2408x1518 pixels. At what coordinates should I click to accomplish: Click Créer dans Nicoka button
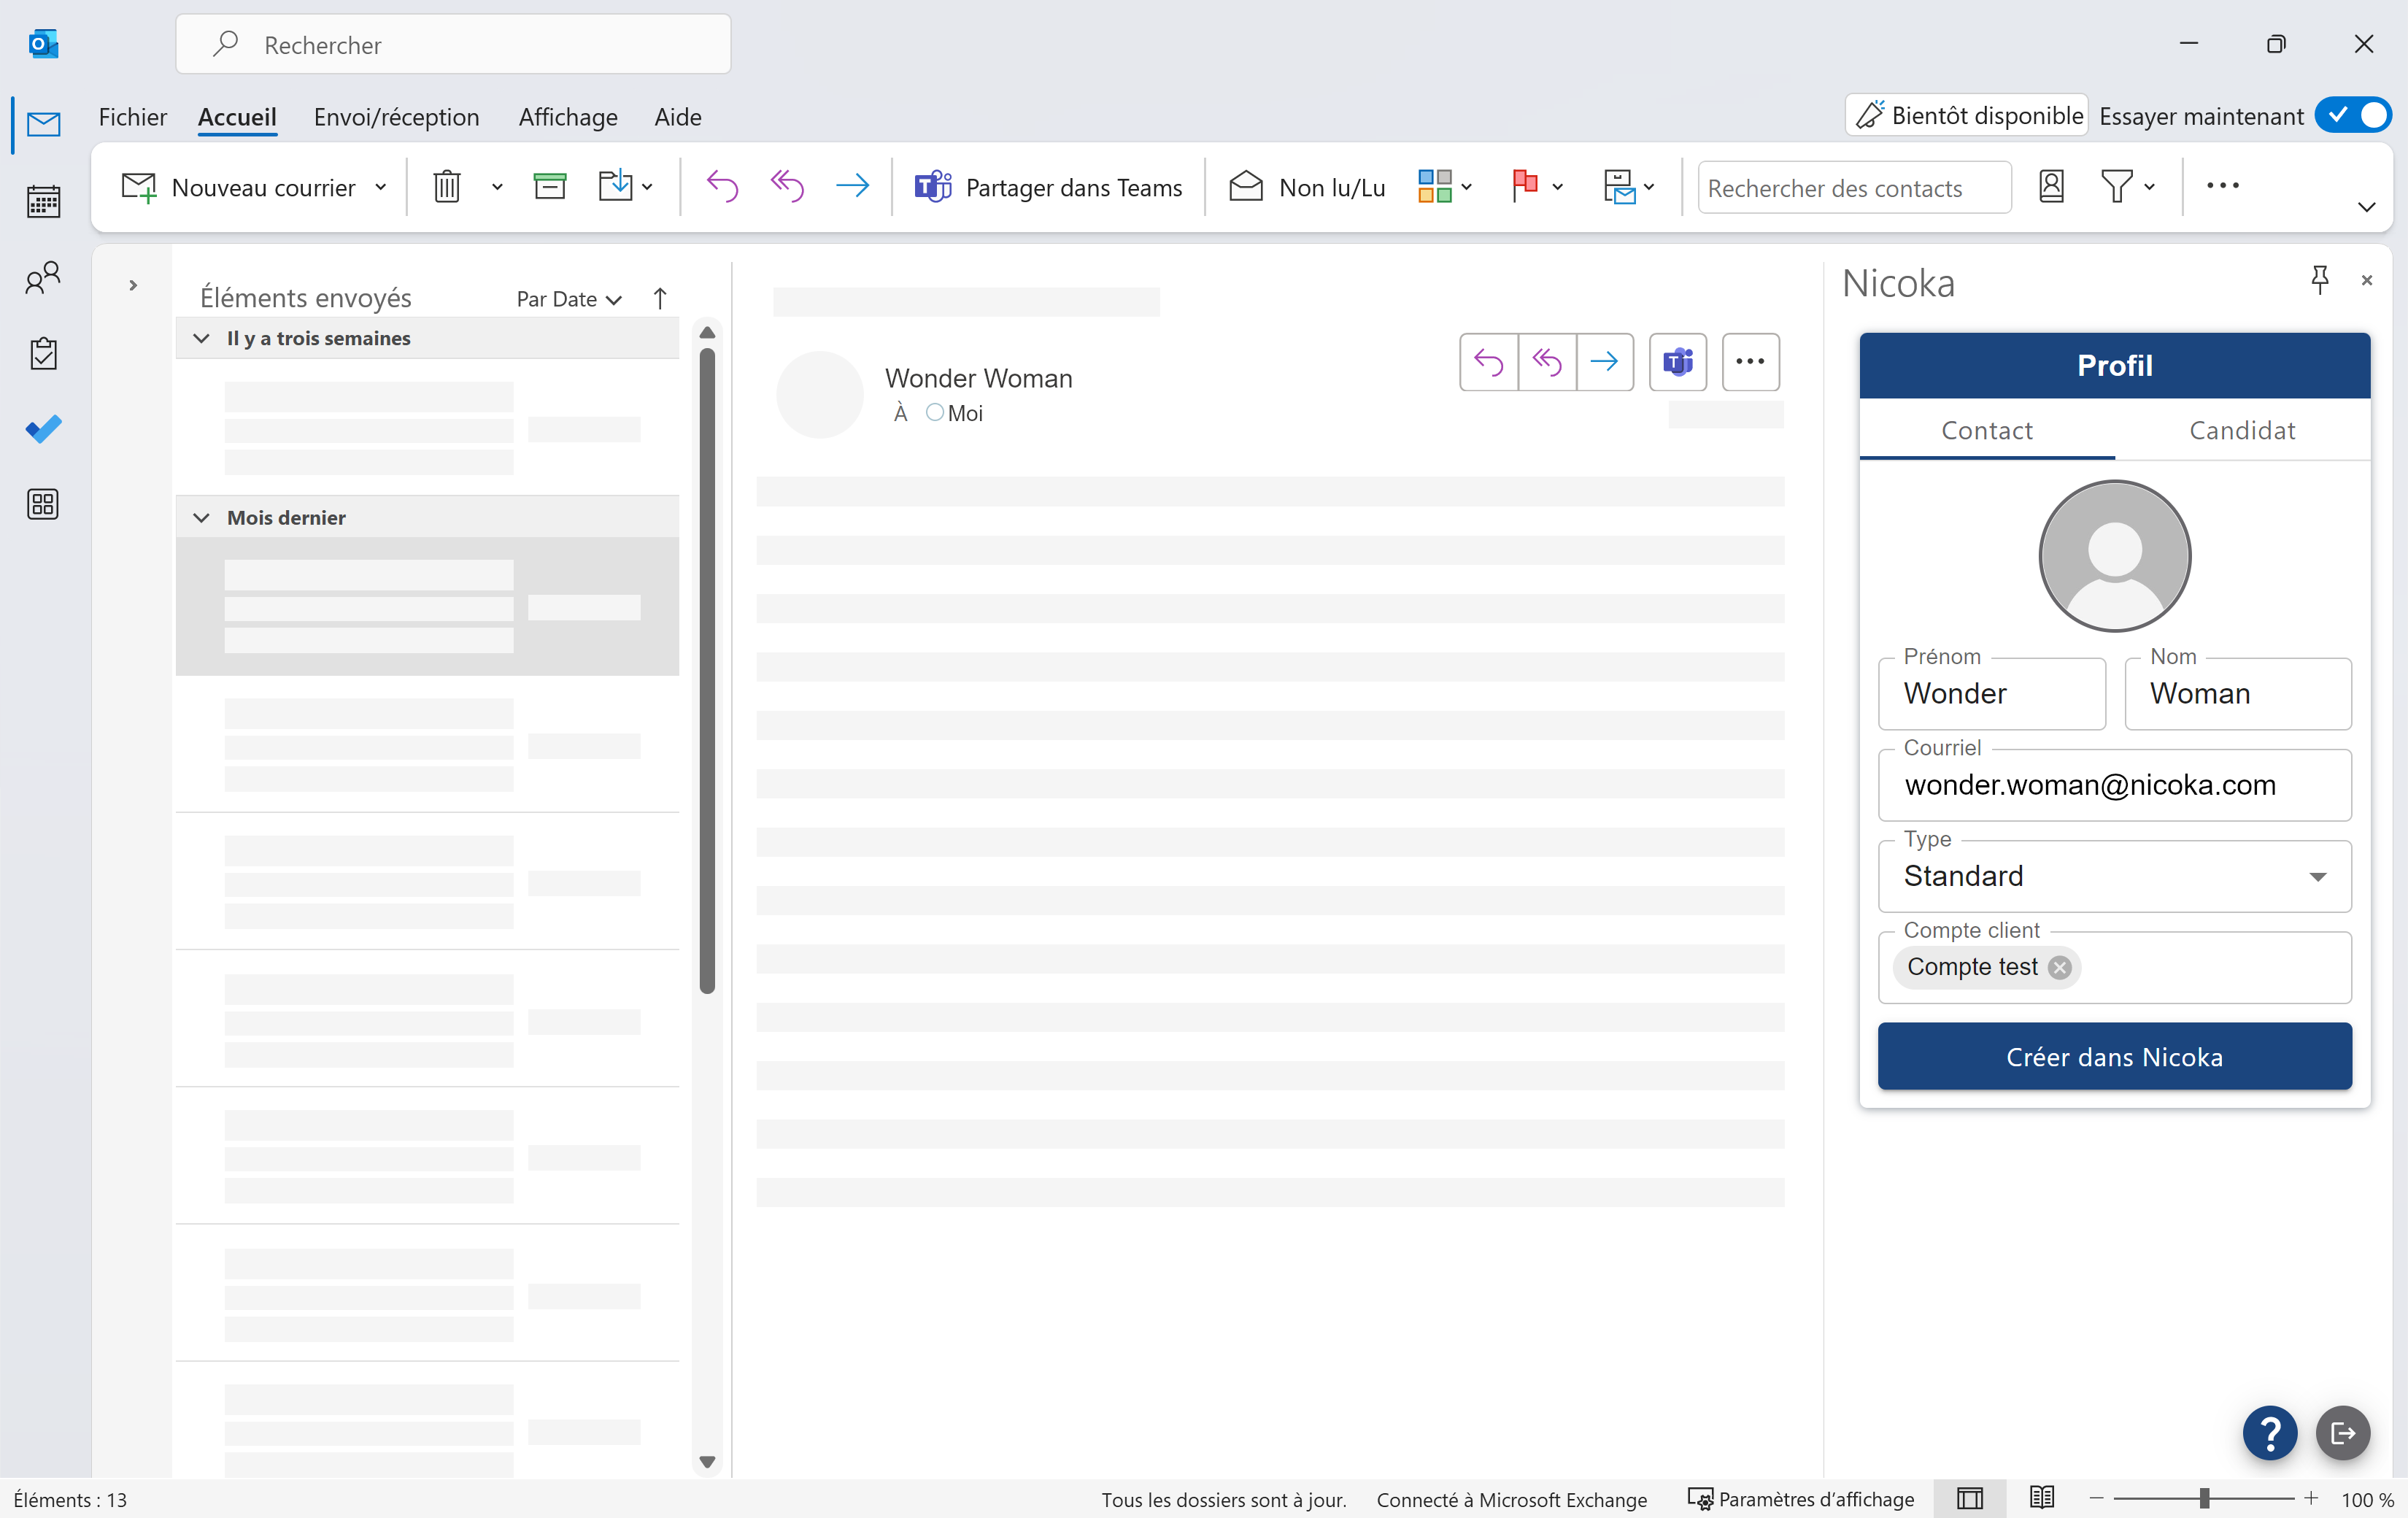click(2114, 1057)
